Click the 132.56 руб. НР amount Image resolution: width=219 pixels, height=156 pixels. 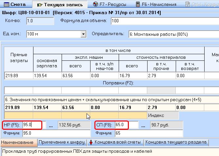click(x=74, y=125)
